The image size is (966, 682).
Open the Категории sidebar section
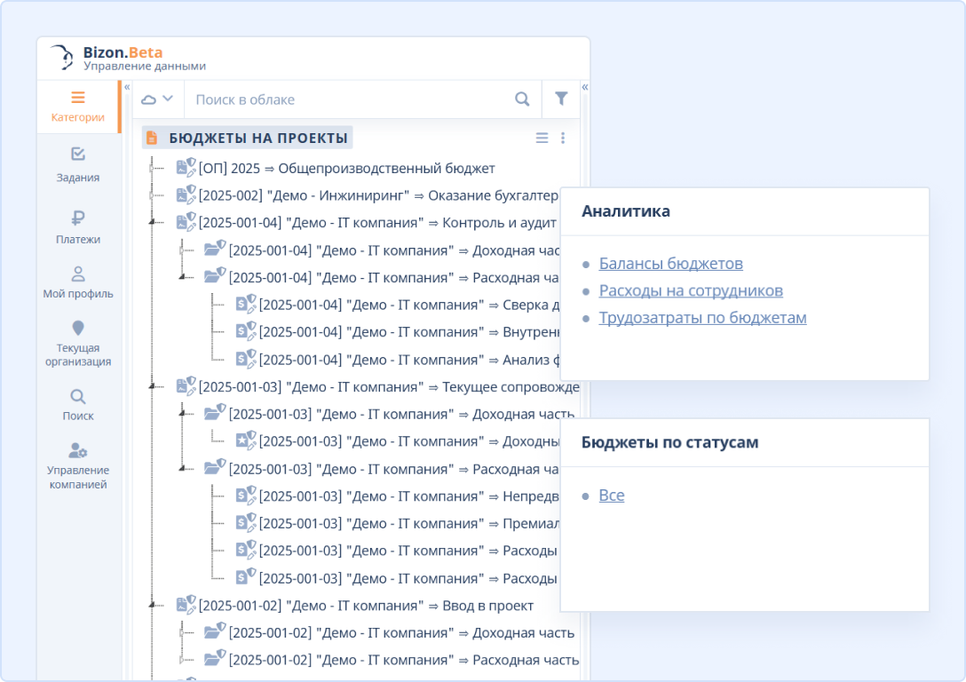coord(77,107)
